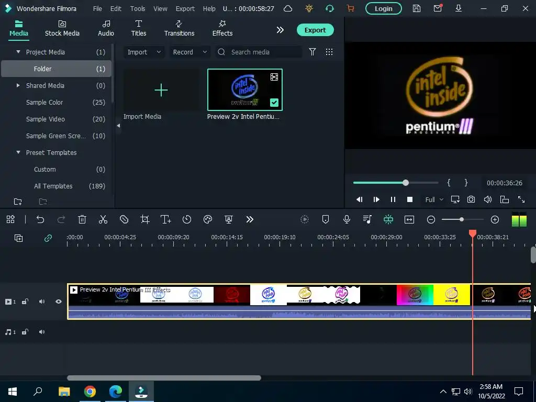Add text with the T+ icon
Image resolution: width=536 pixels, height=402 pixels.
[x=166, y=219]
